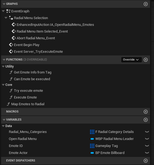Collapse the Data variable category
This screenshot has height=165, width=154.
point(3,126)
